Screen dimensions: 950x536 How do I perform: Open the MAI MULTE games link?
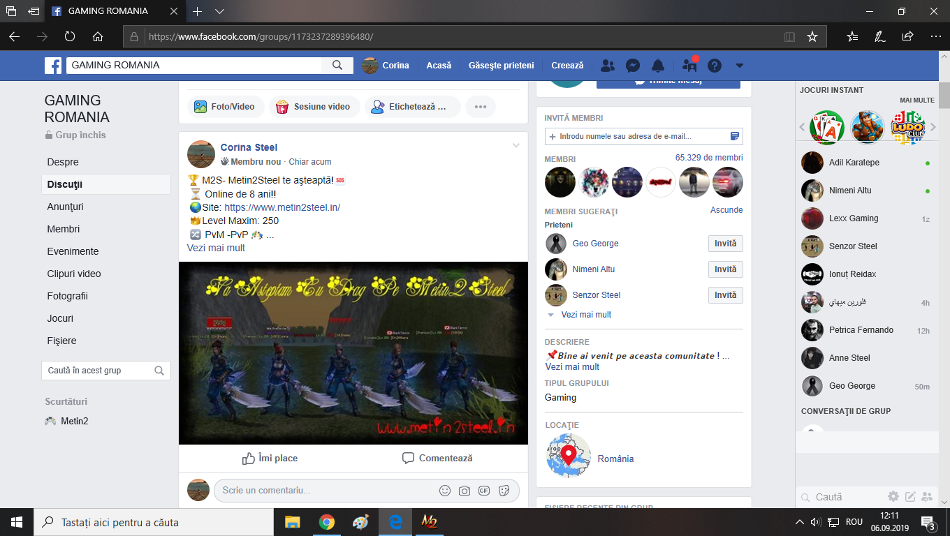tap(917, 100)
